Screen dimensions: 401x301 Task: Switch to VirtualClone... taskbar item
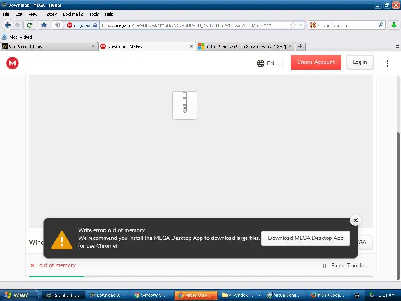(x=284, y=295)
